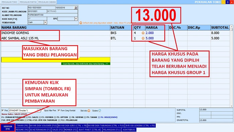Click the house stock icon in INDOMIE GORENG row

tap(143, 33)
